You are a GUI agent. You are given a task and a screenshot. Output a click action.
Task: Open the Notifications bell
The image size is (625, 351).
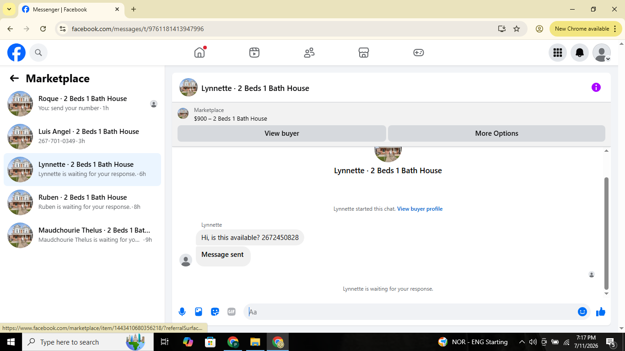[579, 53]
